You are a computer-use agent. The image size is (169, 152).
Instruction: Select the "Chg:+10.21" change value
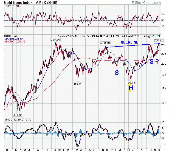point(152,36)
